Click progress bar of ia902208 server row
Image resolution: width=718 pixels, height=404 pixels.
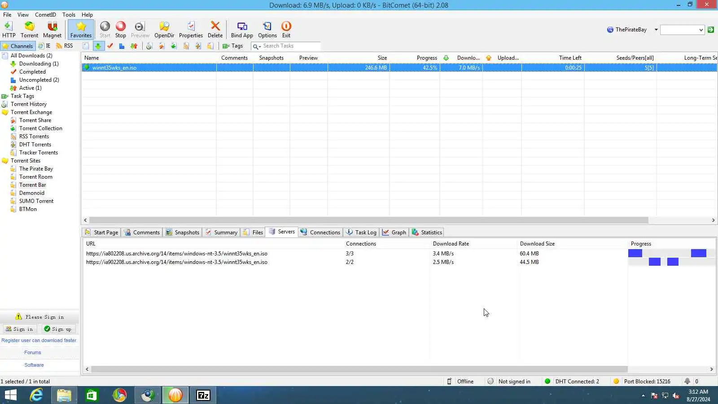671,262
